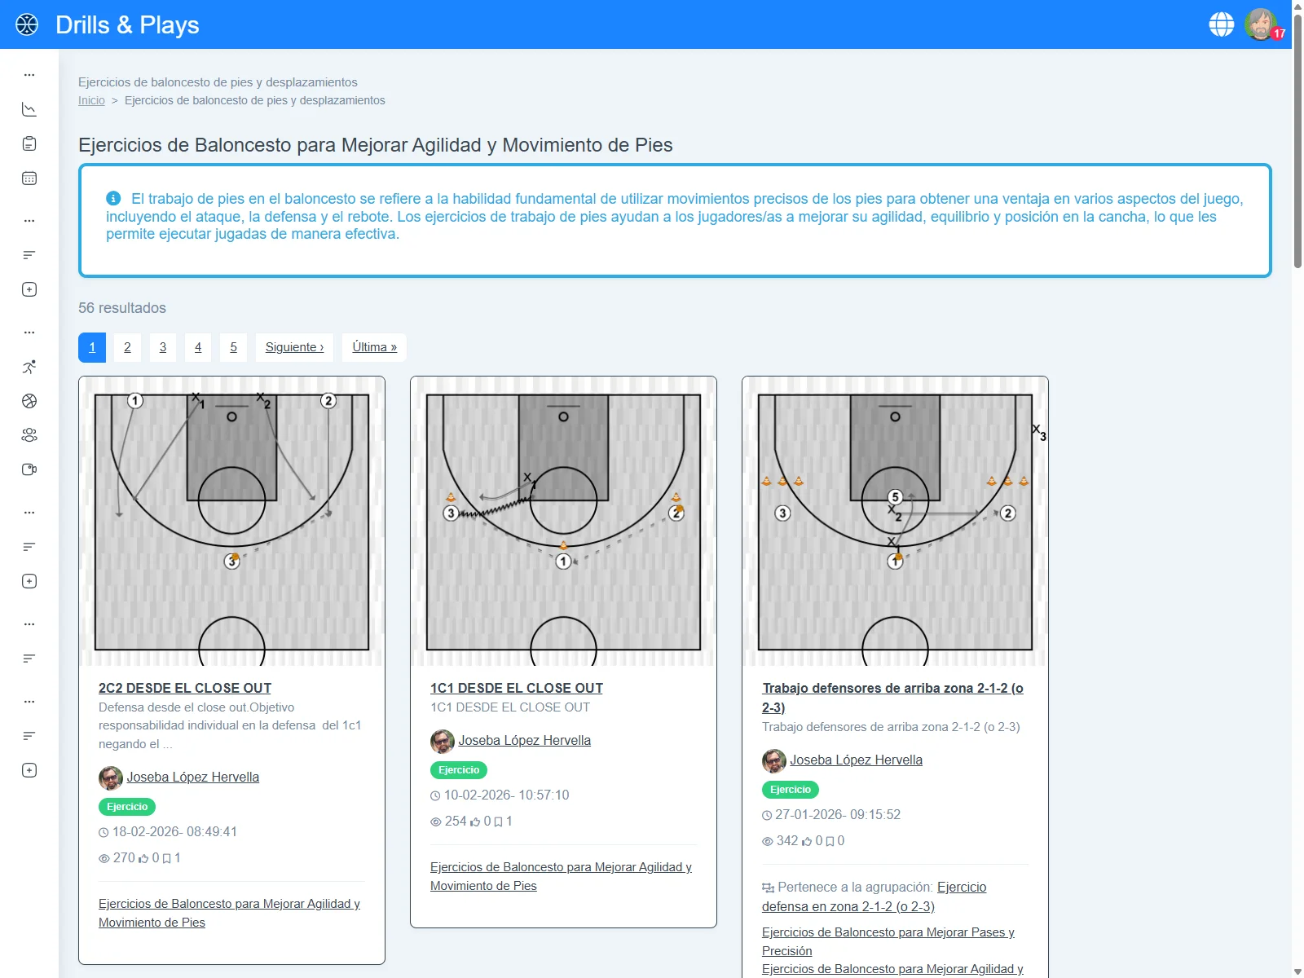Click the Inicio breadcrumb link
The height and width of the screenshot is (978, 1304).
(91, 100)
